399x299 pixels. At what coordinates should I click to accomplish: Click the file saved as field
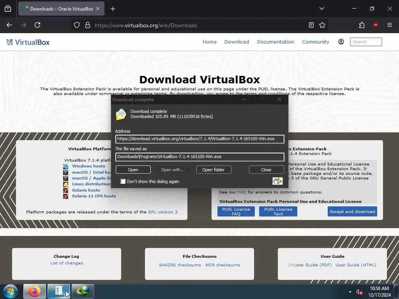[x=200, y=157]
